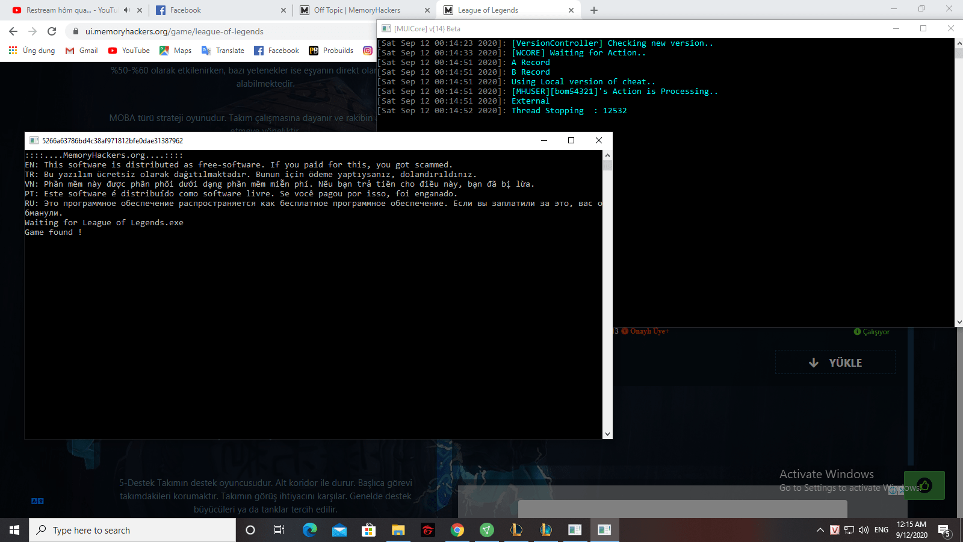Click scroll-down arrow in Game found console
This screenshot has width=963, height=542.
point(607,434)
